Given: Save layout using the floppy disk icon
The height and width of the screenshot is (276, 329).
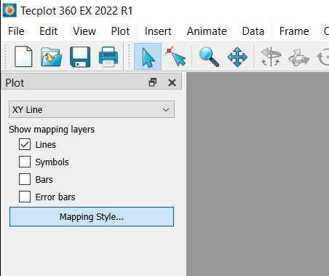Looking at the screenshot, I should [80, 57].
